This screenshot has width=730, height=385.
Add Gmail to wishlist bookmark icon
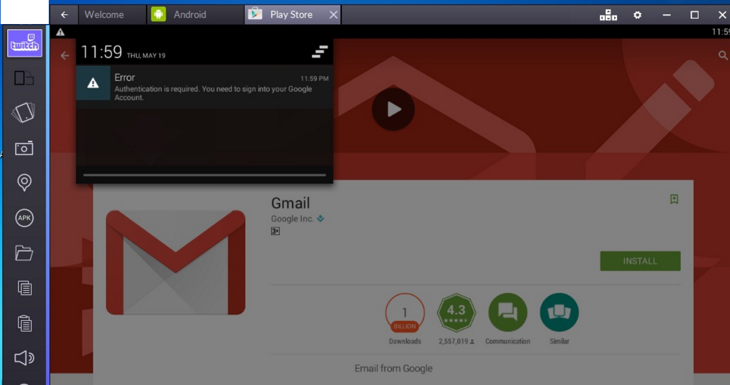pyautogui.click(x=674, y=199)
